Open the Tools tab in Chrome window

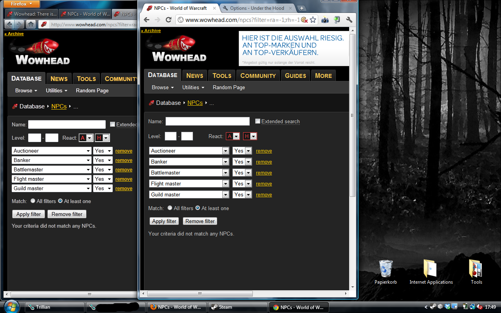click(x=222, y=76)
